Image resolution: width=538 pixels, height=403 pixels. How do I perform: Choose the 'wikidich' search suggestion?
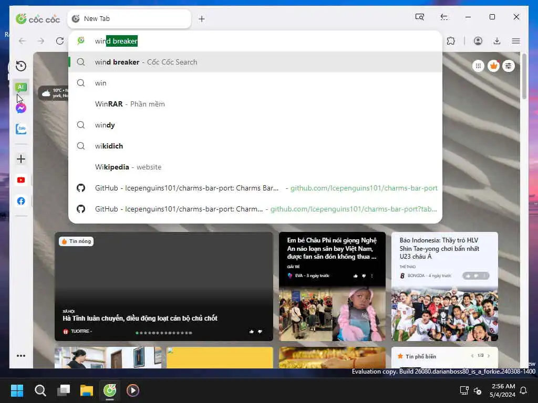pyautogui.click(x=255, y=146)
